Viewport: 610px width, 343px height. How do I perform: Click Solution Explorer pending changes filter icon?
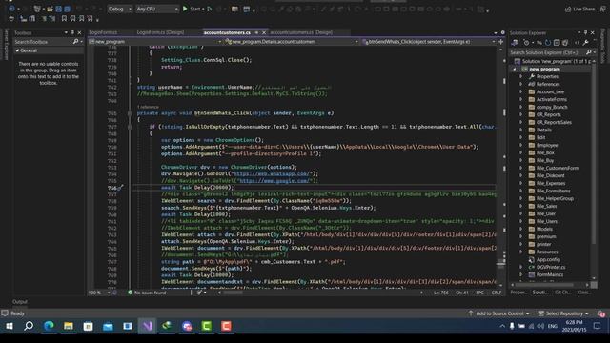point(526,42)
